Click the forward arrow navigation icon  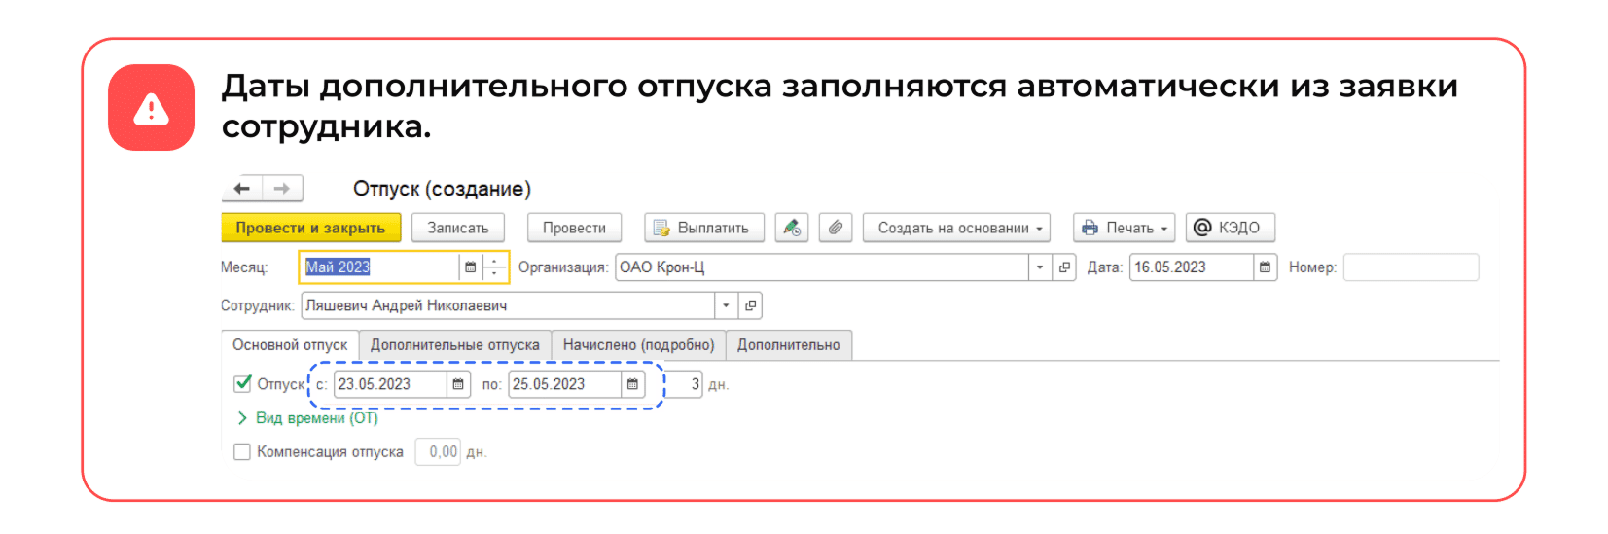click(x=282, y=189)
